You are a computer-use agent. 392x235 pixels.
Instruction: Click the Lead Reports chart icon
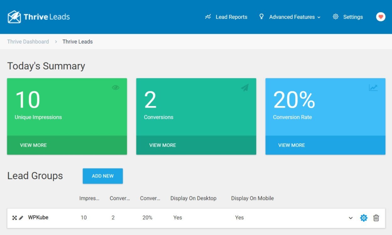(208, 17)
